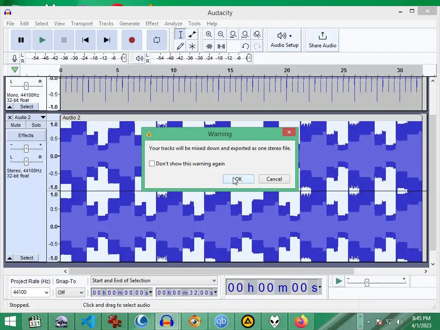The width and height of the screenshot is (440, 330).
Task: Open Start and End of Selection dropdown
Action: click(154, 281)
